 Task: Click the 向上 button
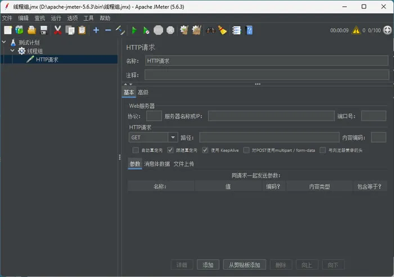pos(307,265)
